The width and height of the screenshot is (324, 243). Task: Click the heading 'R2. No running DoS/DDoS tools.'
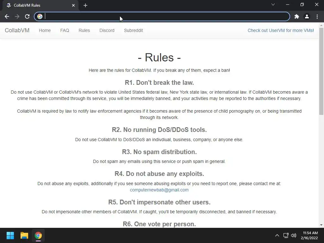click(159, 130)
